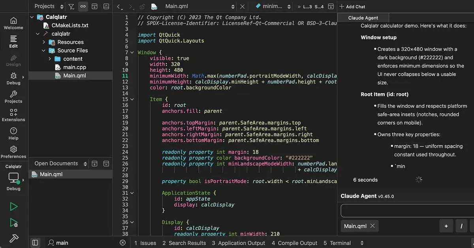Viewport: 474px width, 248px height.
Task: Click the locator field containing main
Action: pos(87,243)
